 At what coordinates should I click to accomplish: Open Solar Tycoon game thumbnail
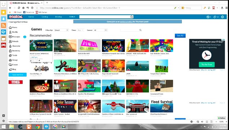point(65,106)
